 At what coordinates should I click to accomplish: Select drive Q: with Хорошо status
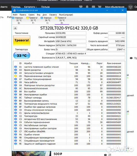[18, 20]
